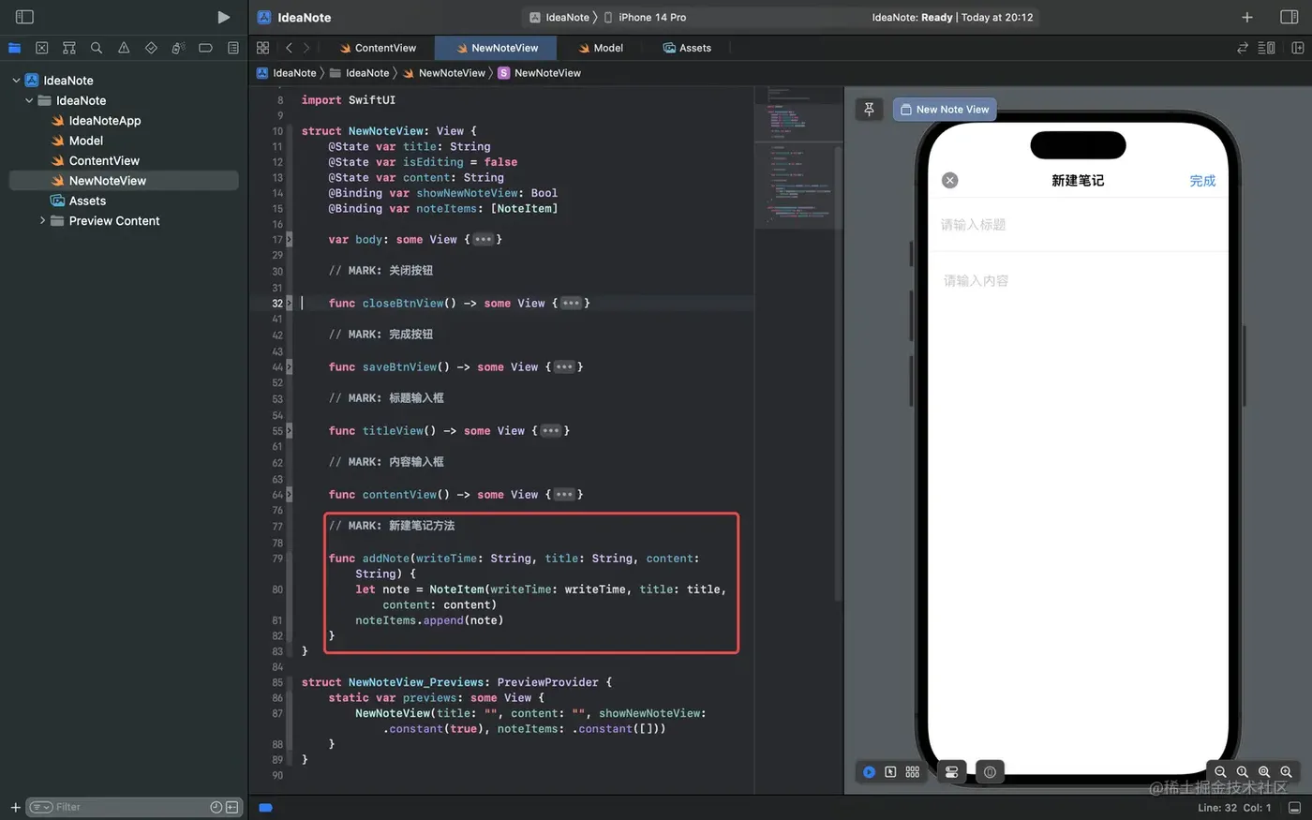Expand titleView folded code ellipsis
The height and width of the screenshot is (820, 1312).
tap(551, 431)
